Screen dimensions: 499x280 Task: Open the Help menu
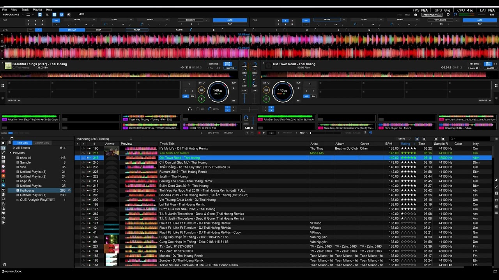click(x=49, y=10)
